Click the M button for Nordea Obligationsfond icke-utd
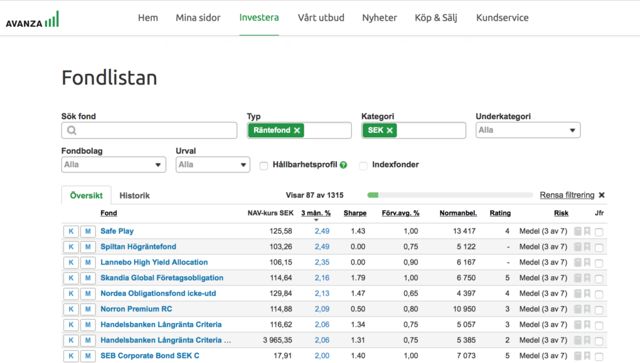Viewport: 640px width, 363px height. pyautogui.click(x=88, y=293)
